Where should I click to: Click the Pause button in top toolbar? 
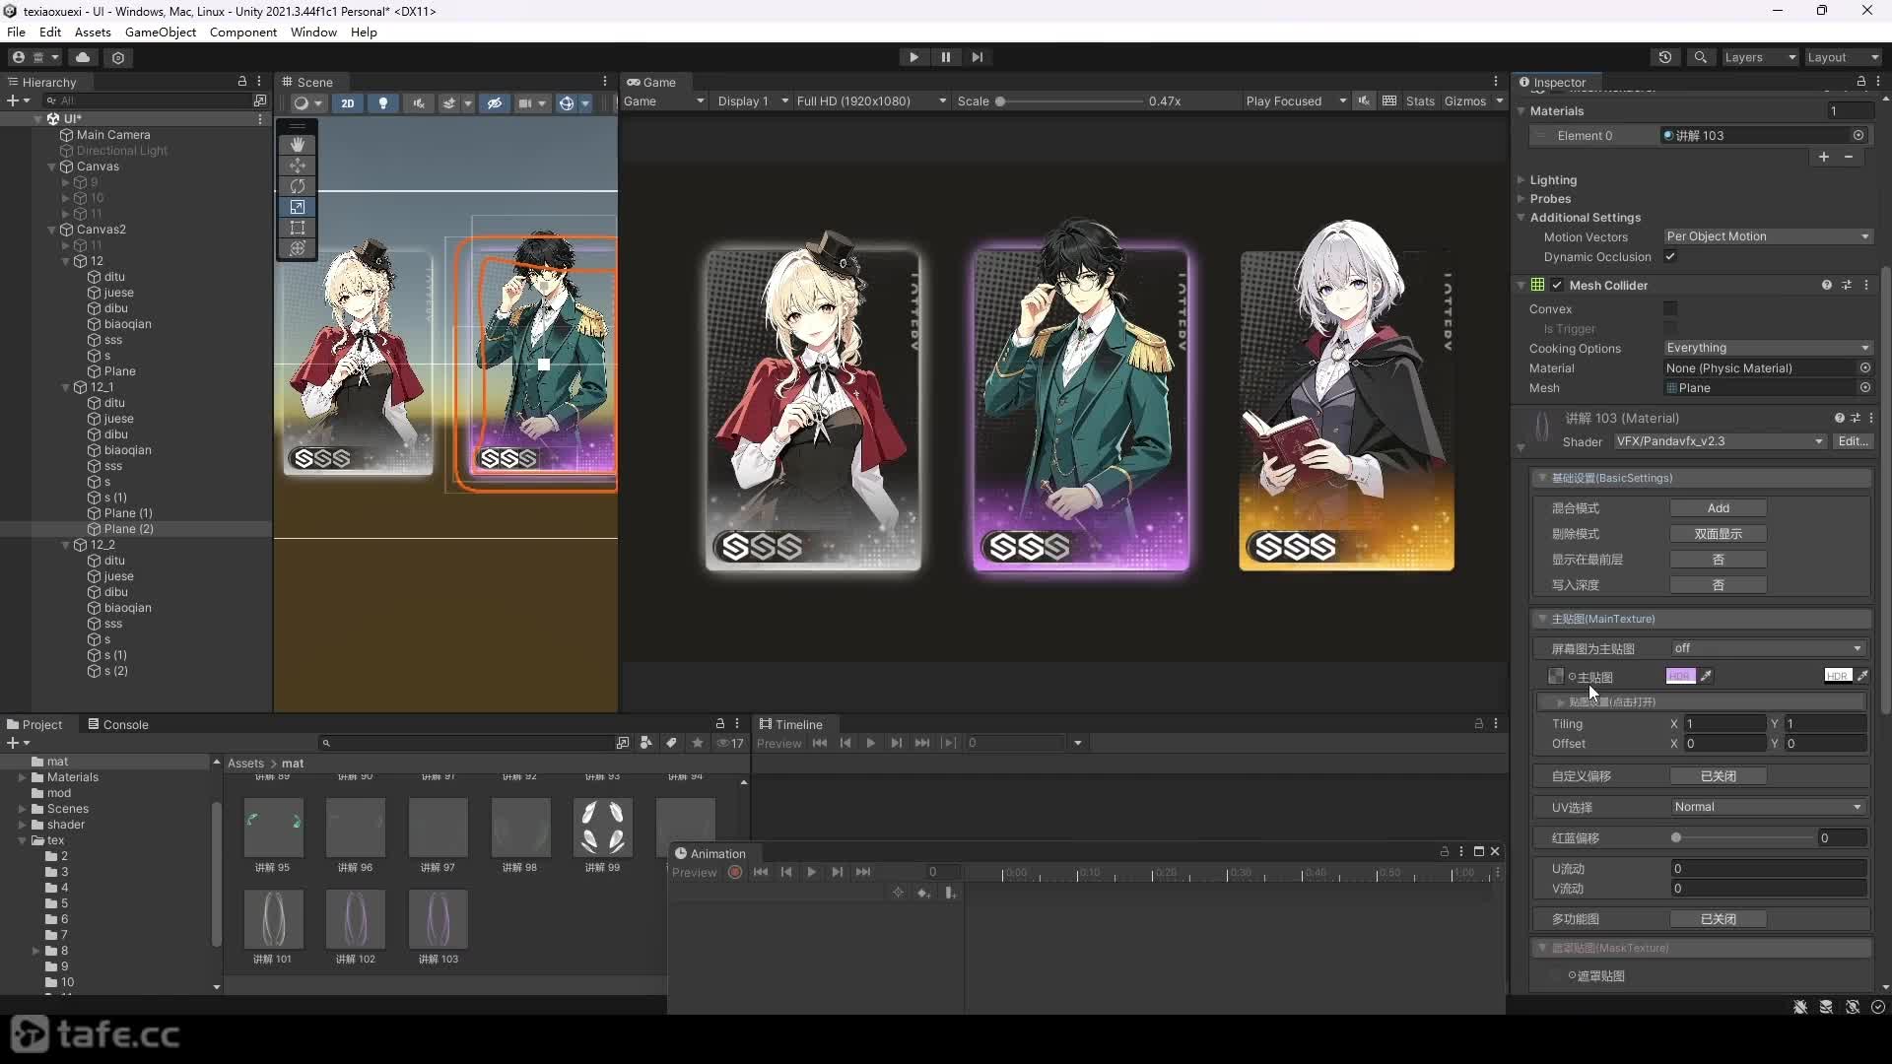coord(946,57)
